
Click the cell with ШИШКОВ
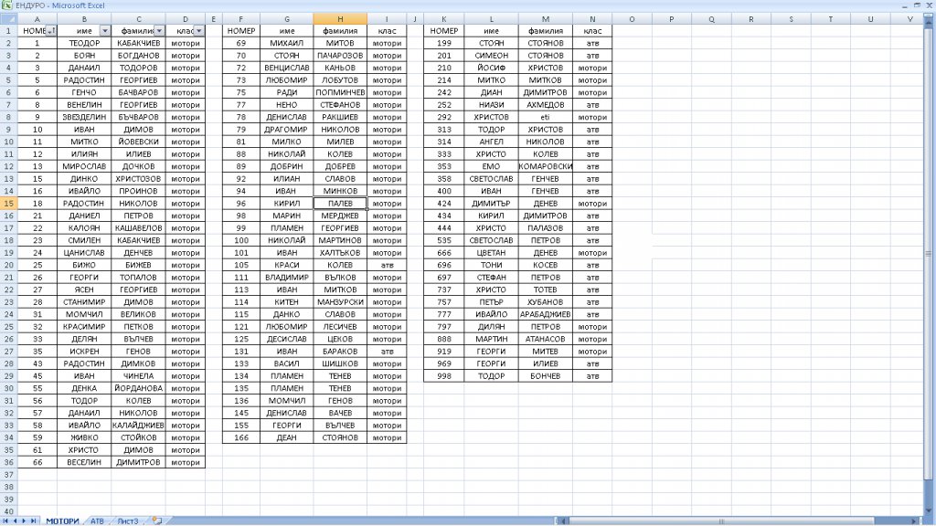coord(340,363)
